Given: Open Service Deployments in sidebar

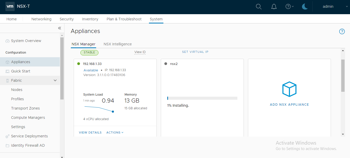Looking at the screenshot, I should [x=29, y=136].
